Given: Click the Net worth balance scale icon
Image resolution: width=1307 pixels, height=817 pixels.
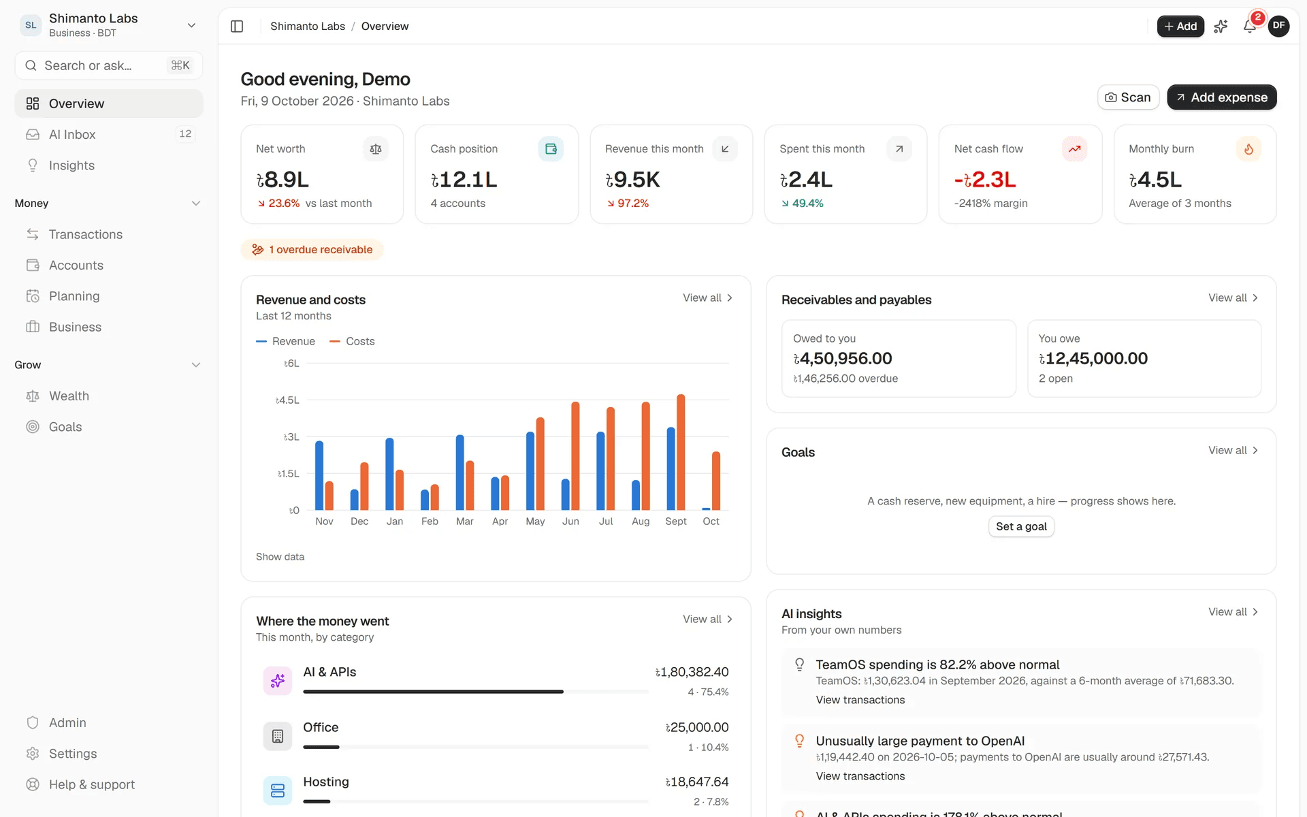Looking at the screenshot, I should pyautogui.click(x=376, y=149).
